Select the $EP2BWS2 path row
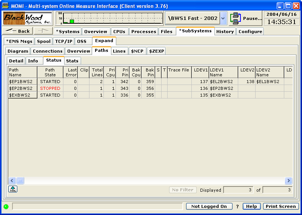The image size is (302, 215). coord(23,88)
